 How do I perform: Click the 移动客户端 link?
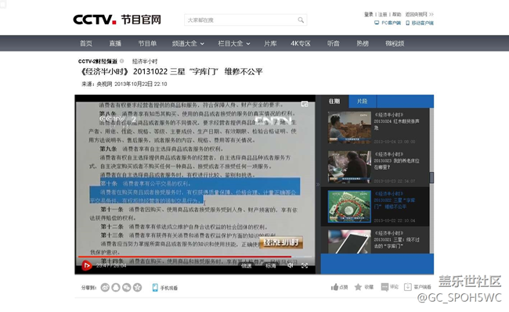[x=420, y=23]
